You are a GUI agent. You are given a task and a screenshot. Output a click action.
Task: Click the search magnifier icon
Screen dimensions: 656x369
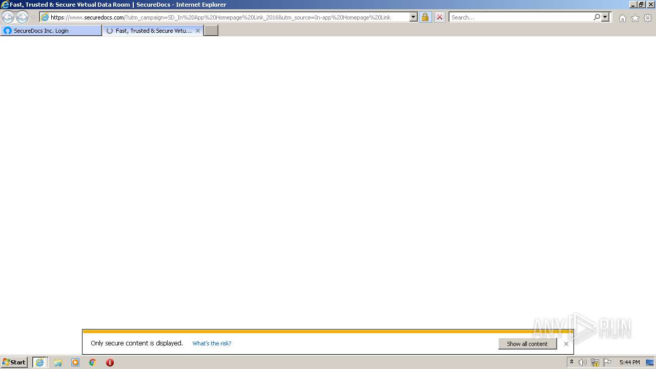[597, 17]
